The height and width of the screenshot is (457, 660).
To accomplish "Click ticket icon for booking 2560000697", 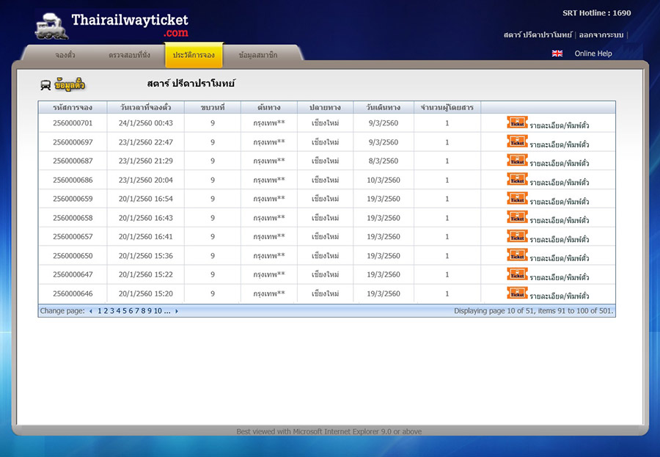I will (517, 142).
